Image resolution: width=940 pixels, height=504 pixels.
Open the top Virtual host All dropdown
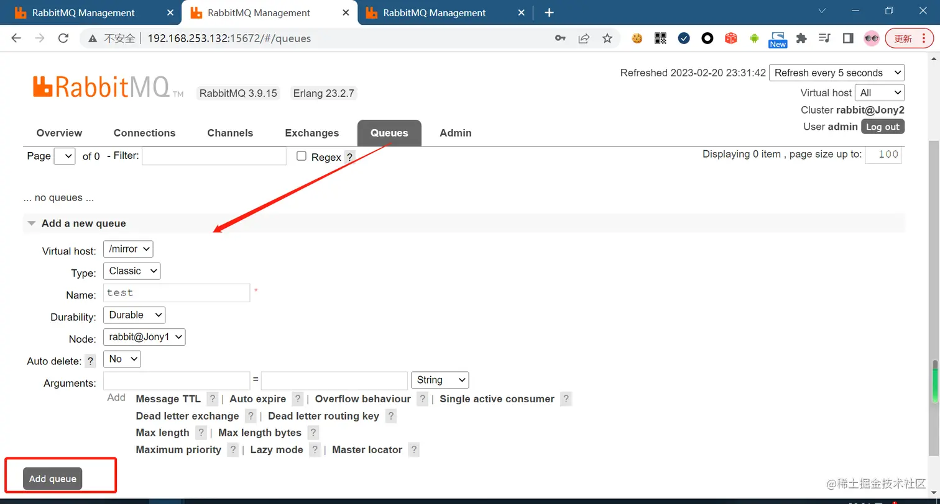[x=880, y=92]
